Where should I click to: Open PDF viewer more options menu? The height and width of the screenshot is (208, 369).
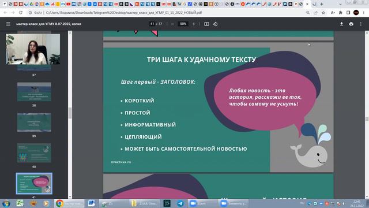tap(361, 24)
